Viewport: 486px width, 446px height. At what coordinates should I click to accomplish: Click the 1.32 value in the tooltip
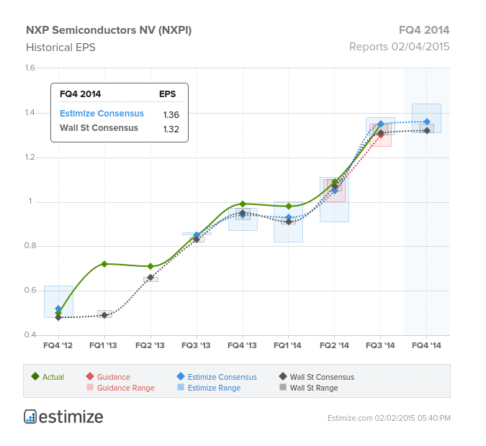point(171,129)
